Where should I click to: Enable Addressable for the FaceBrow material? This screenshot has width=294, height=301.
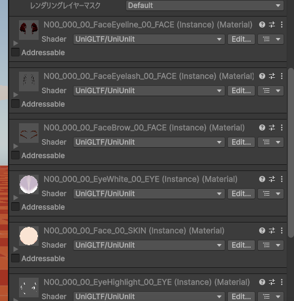(15, 155)
